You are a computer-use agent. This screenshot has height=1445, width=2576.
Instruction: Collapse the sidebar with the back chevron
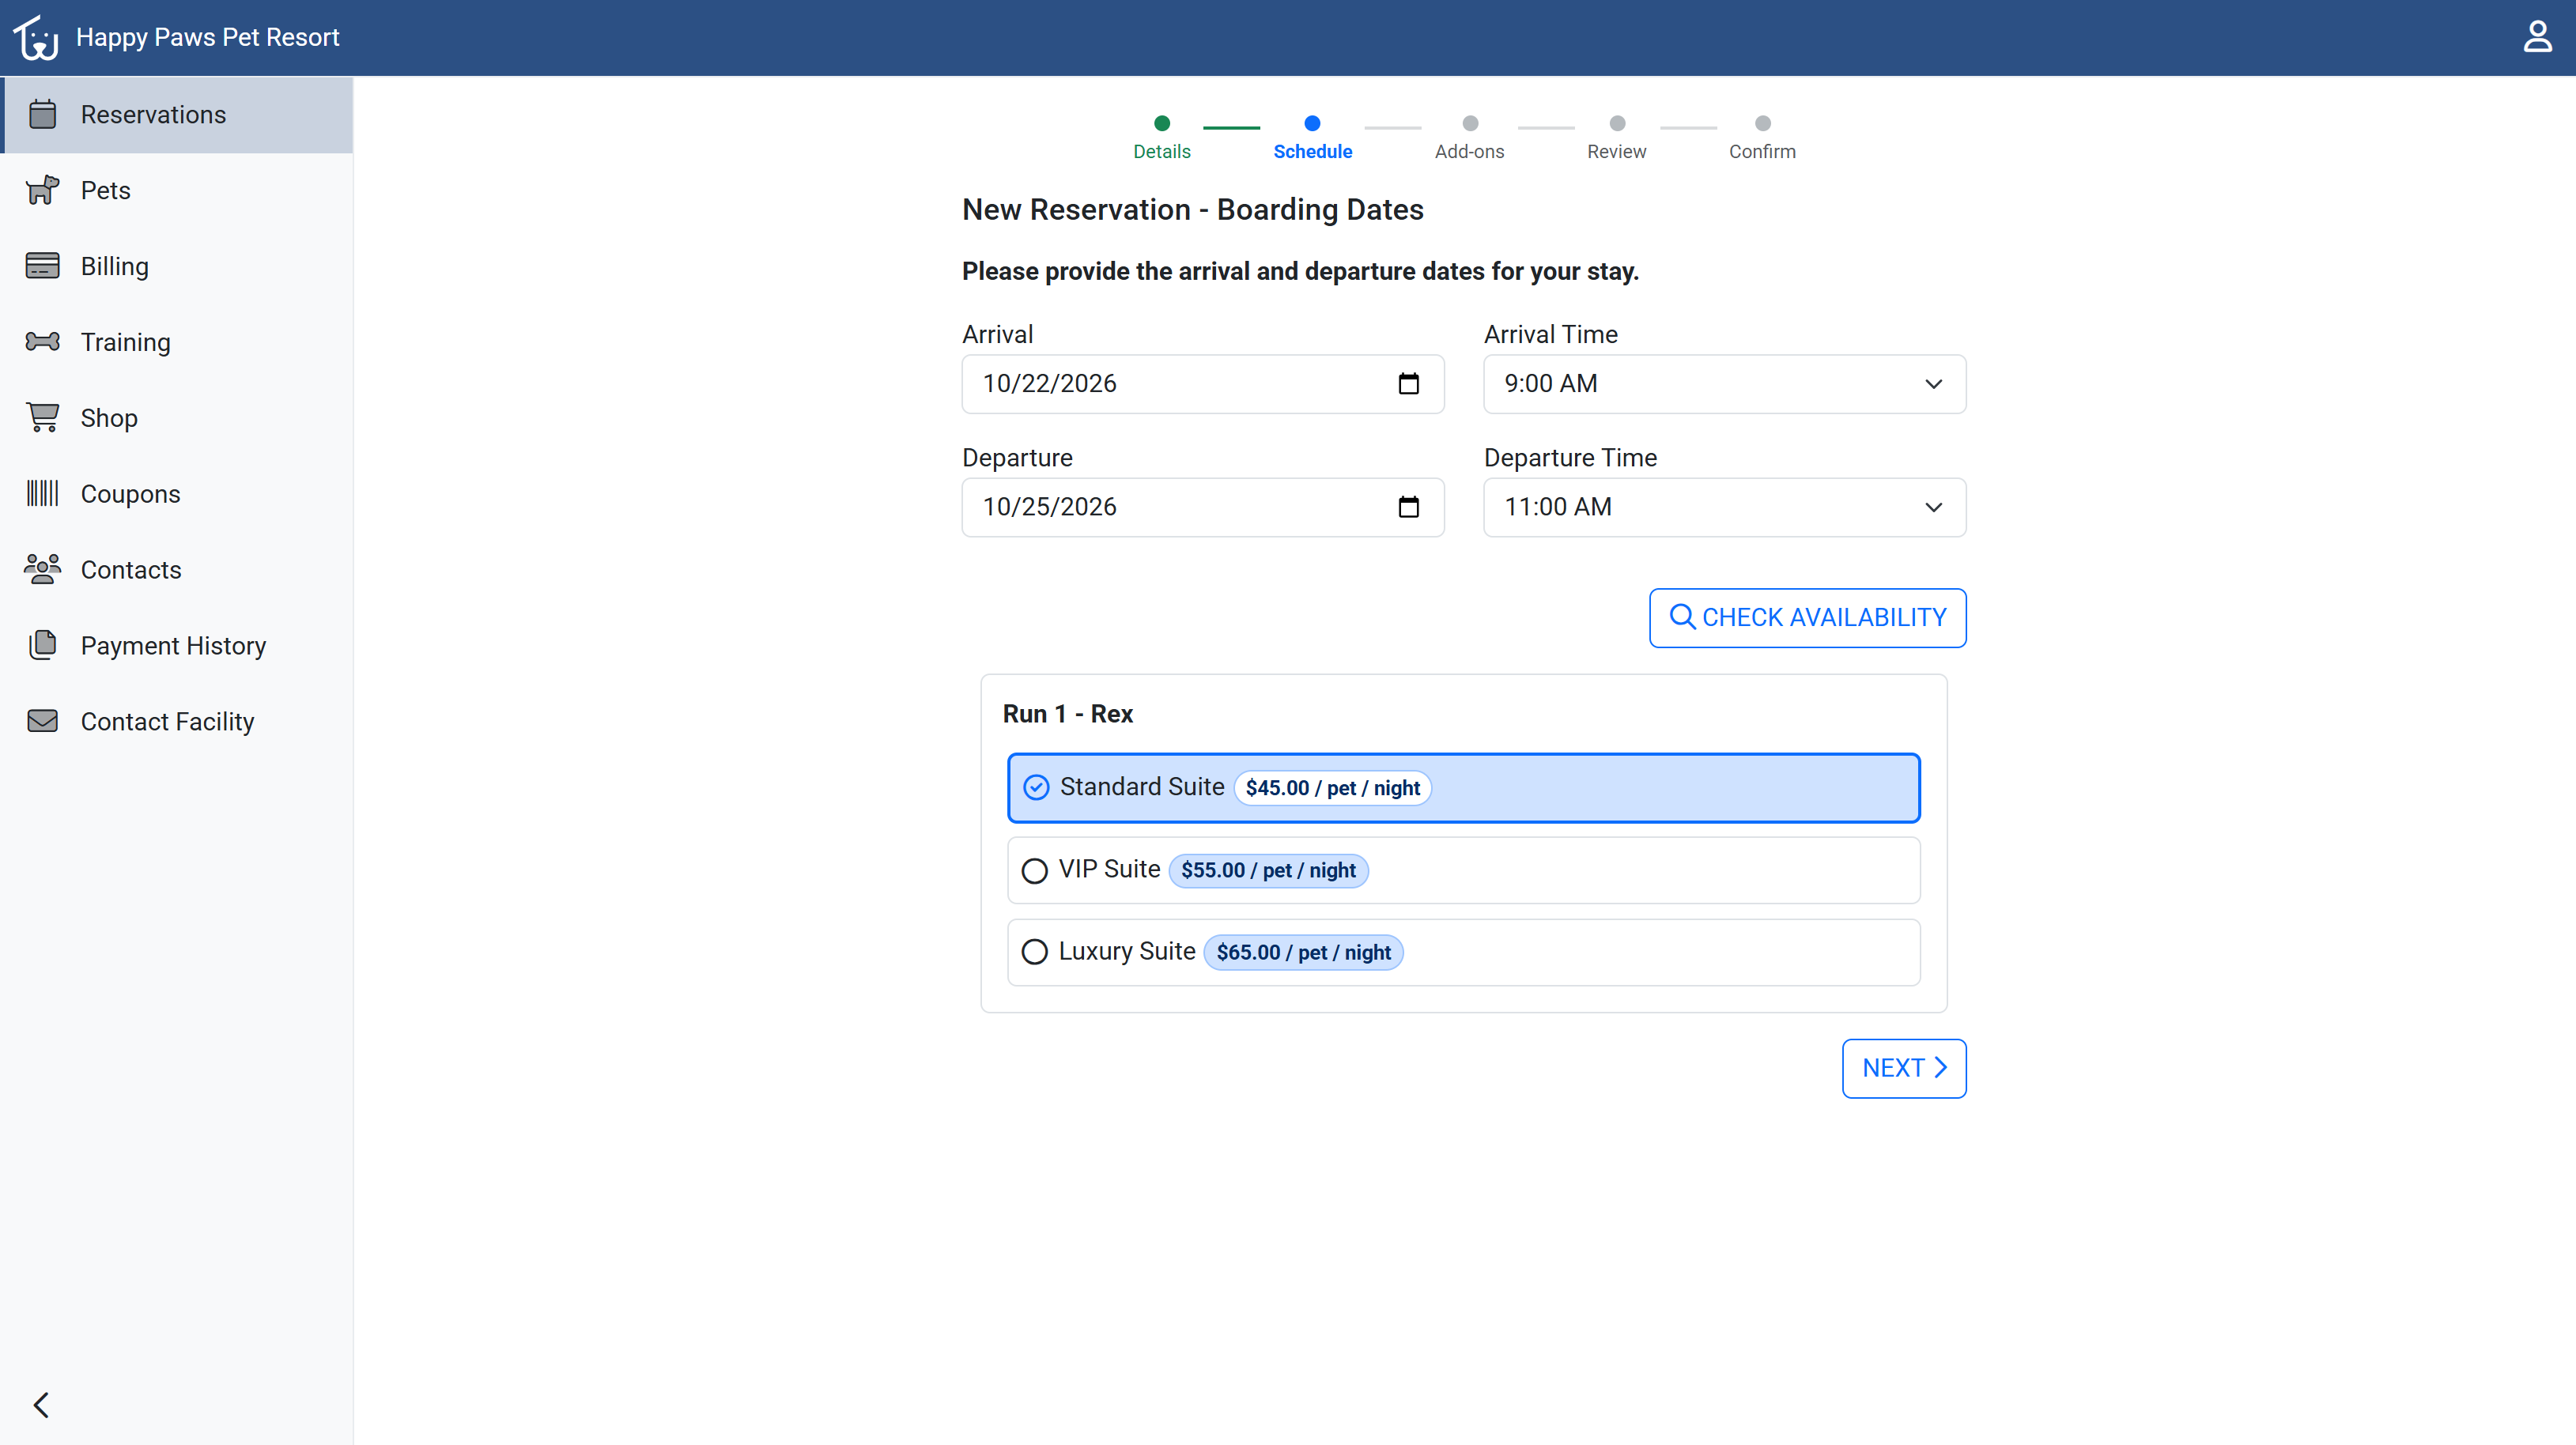41,1405
